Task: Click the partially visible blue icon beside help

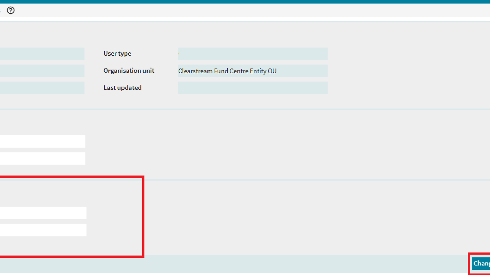Action: pyautogui.click(x=0, y=10)
